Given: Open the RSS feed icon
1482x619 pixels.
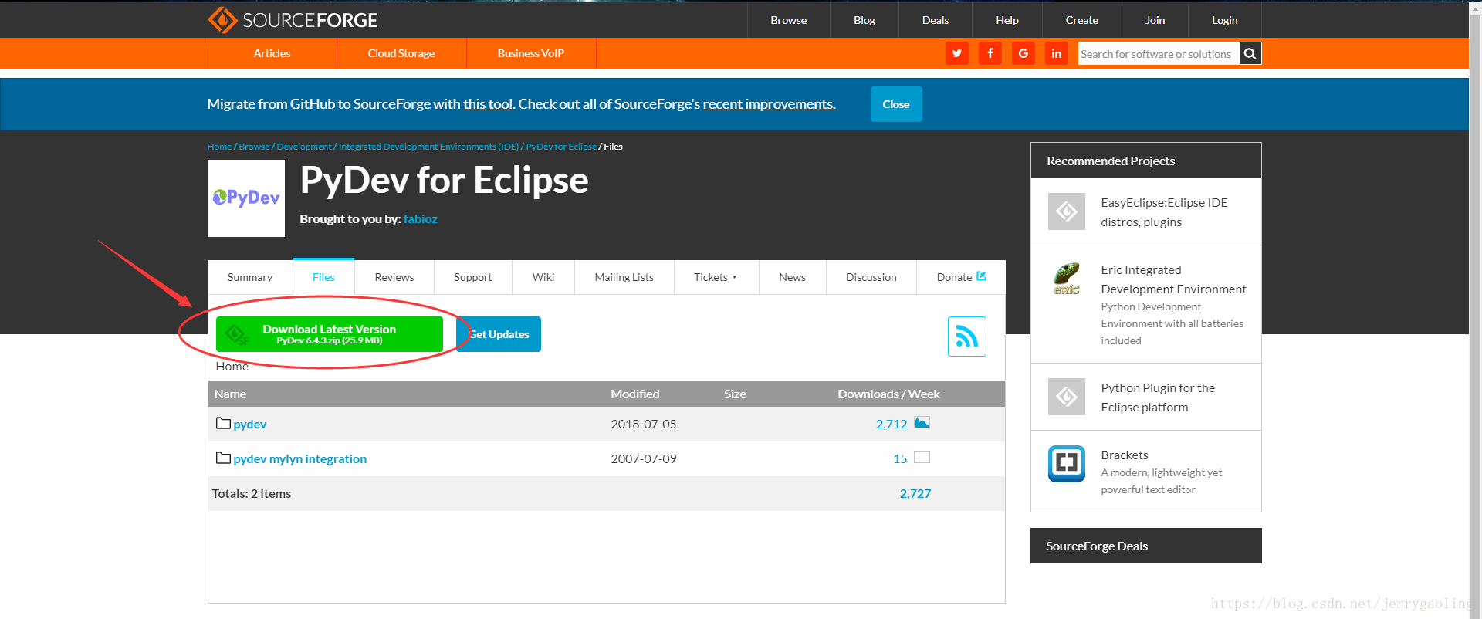Looking at the screenshot, I should [x=967, y=337].
